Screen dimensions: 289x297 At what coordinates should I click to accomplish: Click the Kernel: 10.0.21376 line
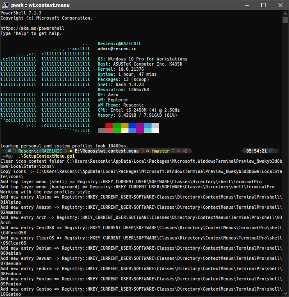(x=121, y=69)
